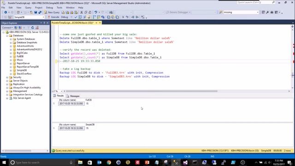Click the Undo arrow icon
Screen dimensions: 295x166
click(96, 12)
